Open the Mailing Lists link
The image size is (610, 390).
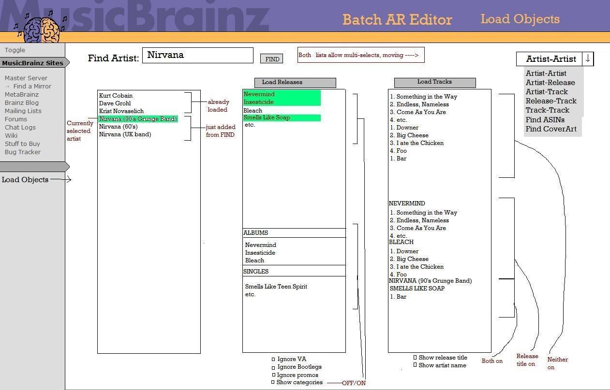tap(23, 111)
